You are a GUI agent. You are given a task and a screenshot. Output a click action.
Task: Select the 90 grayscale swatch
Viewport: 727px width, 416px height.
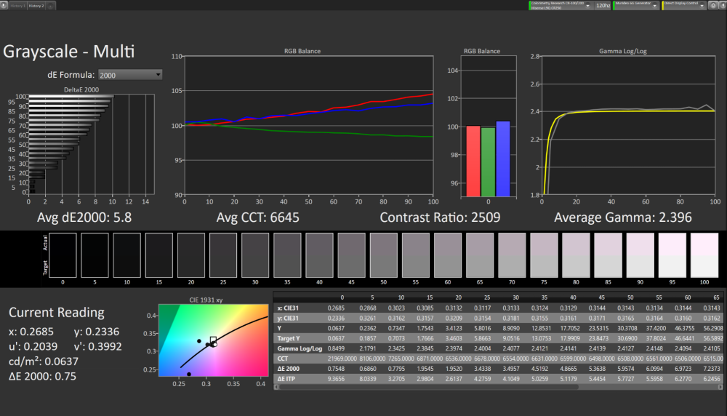point(640,255)
